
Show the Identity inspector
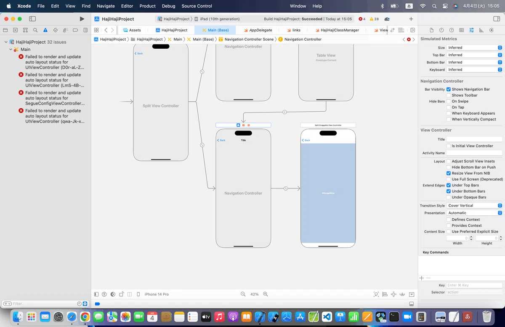[462, 30]
